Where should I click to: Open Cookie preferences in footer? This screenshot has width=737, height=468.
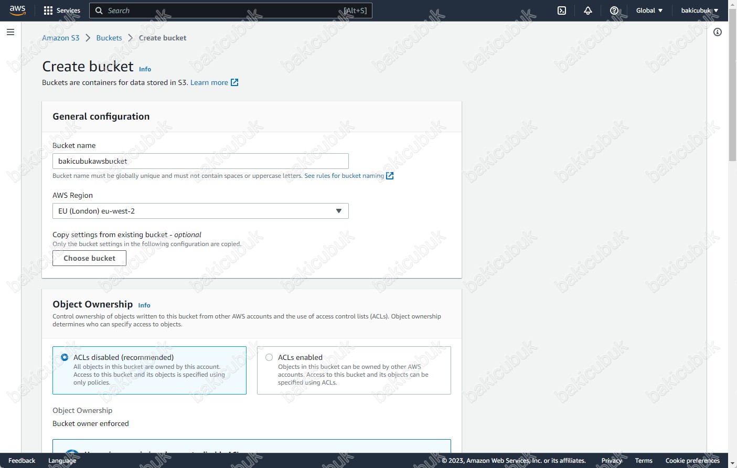(692, 461)
